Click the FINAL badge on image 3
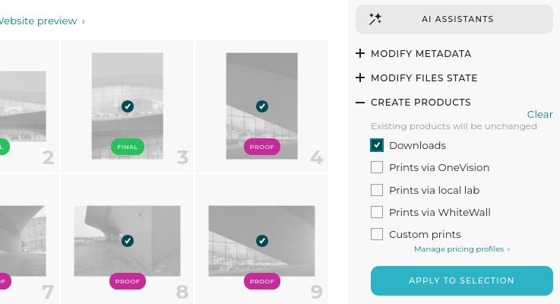The image size is (560, 304). pos(128,147)
